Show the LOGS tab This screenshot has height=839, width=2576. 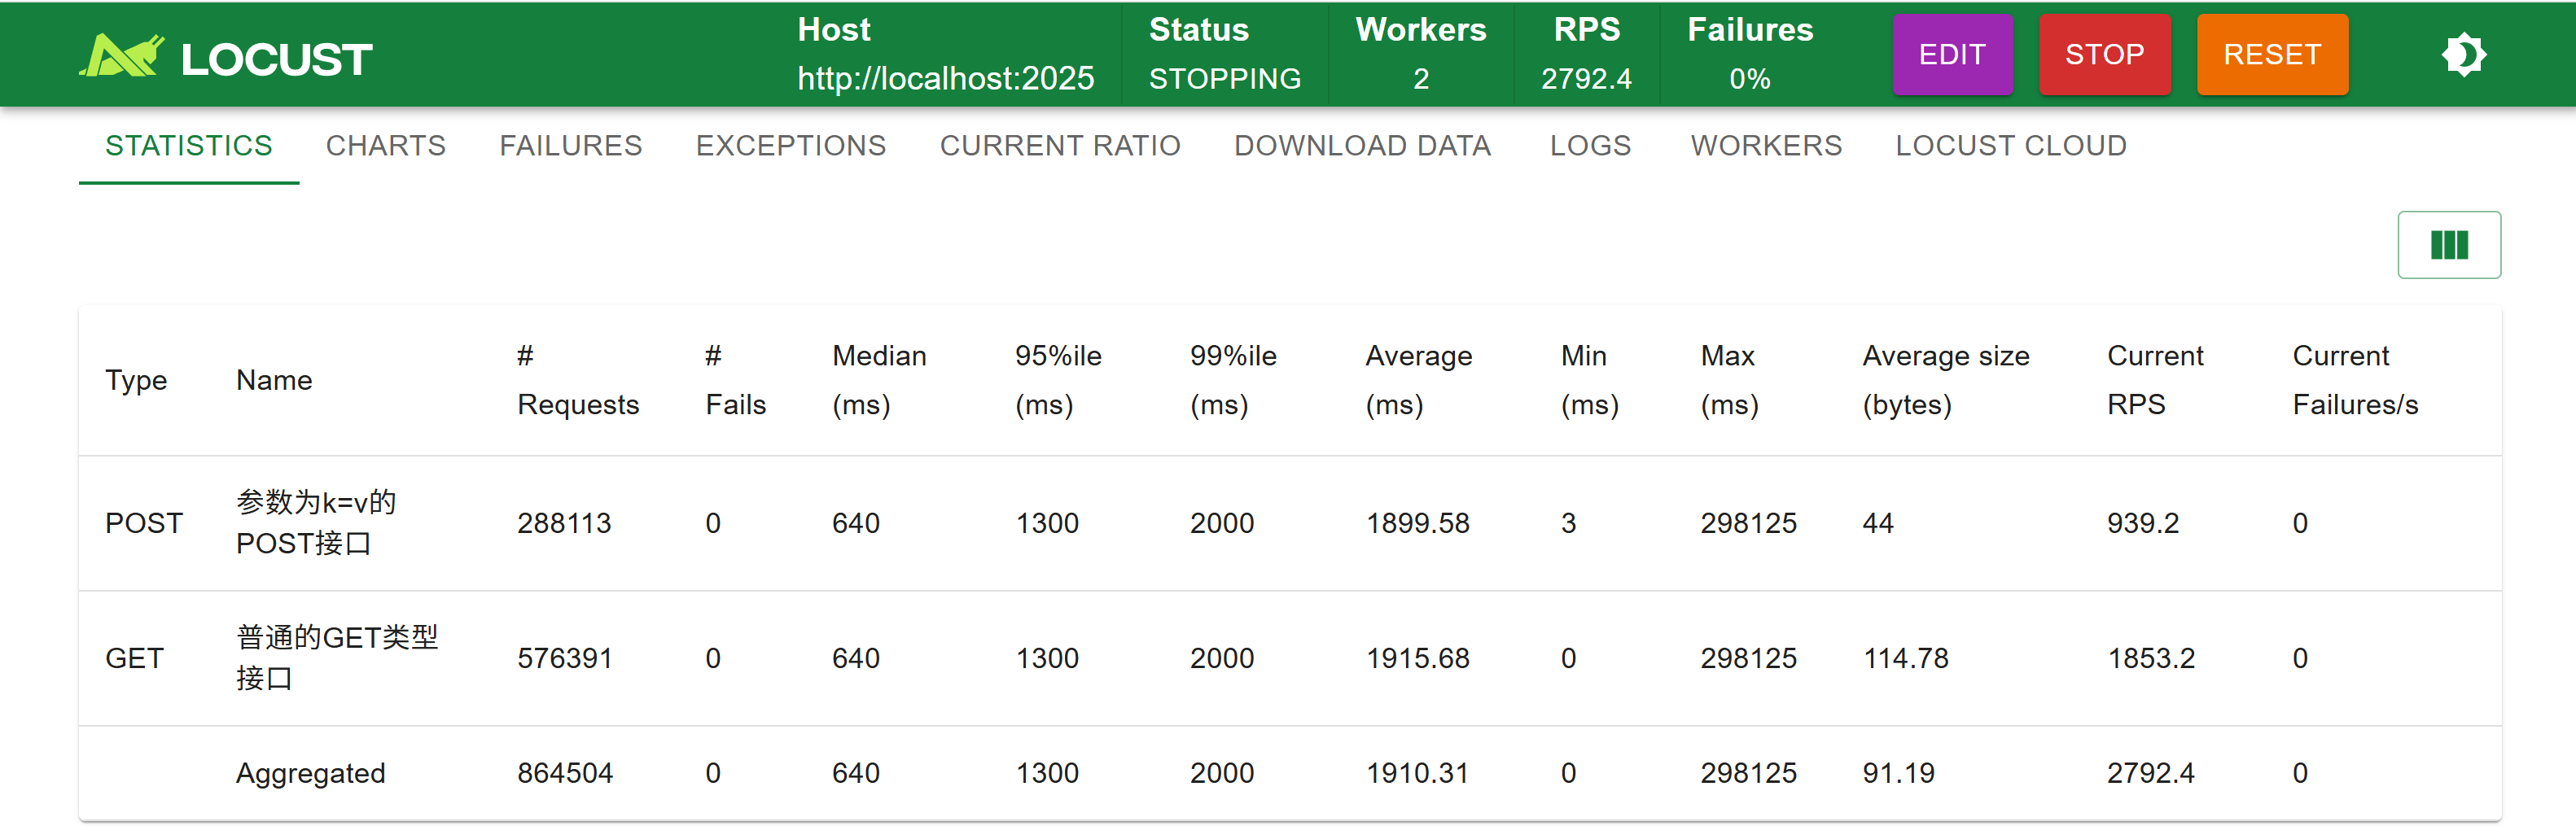[x=1590, y=146]
